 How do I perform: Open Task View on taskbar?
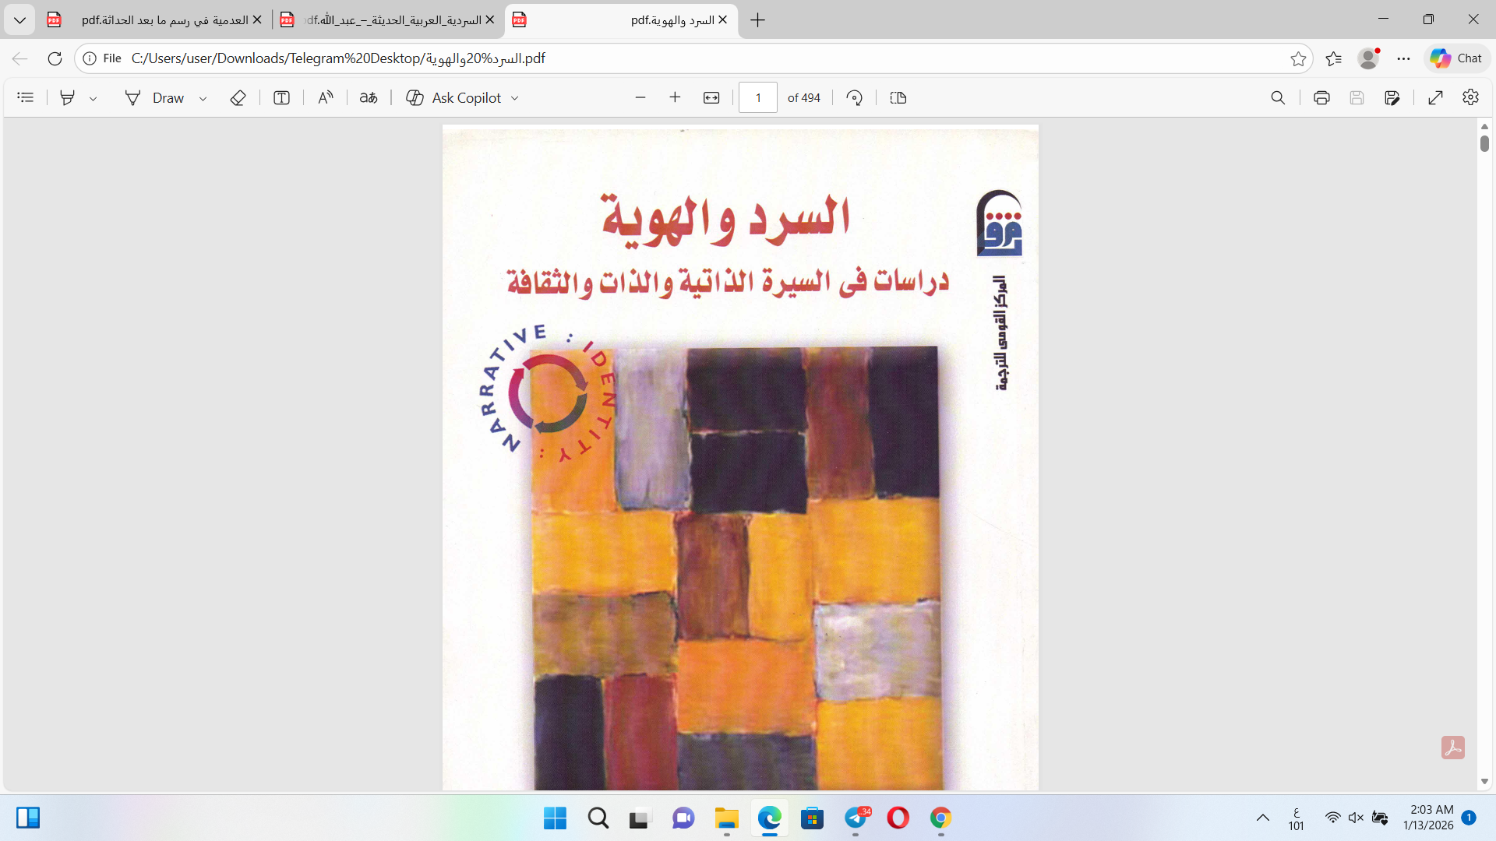640,818
